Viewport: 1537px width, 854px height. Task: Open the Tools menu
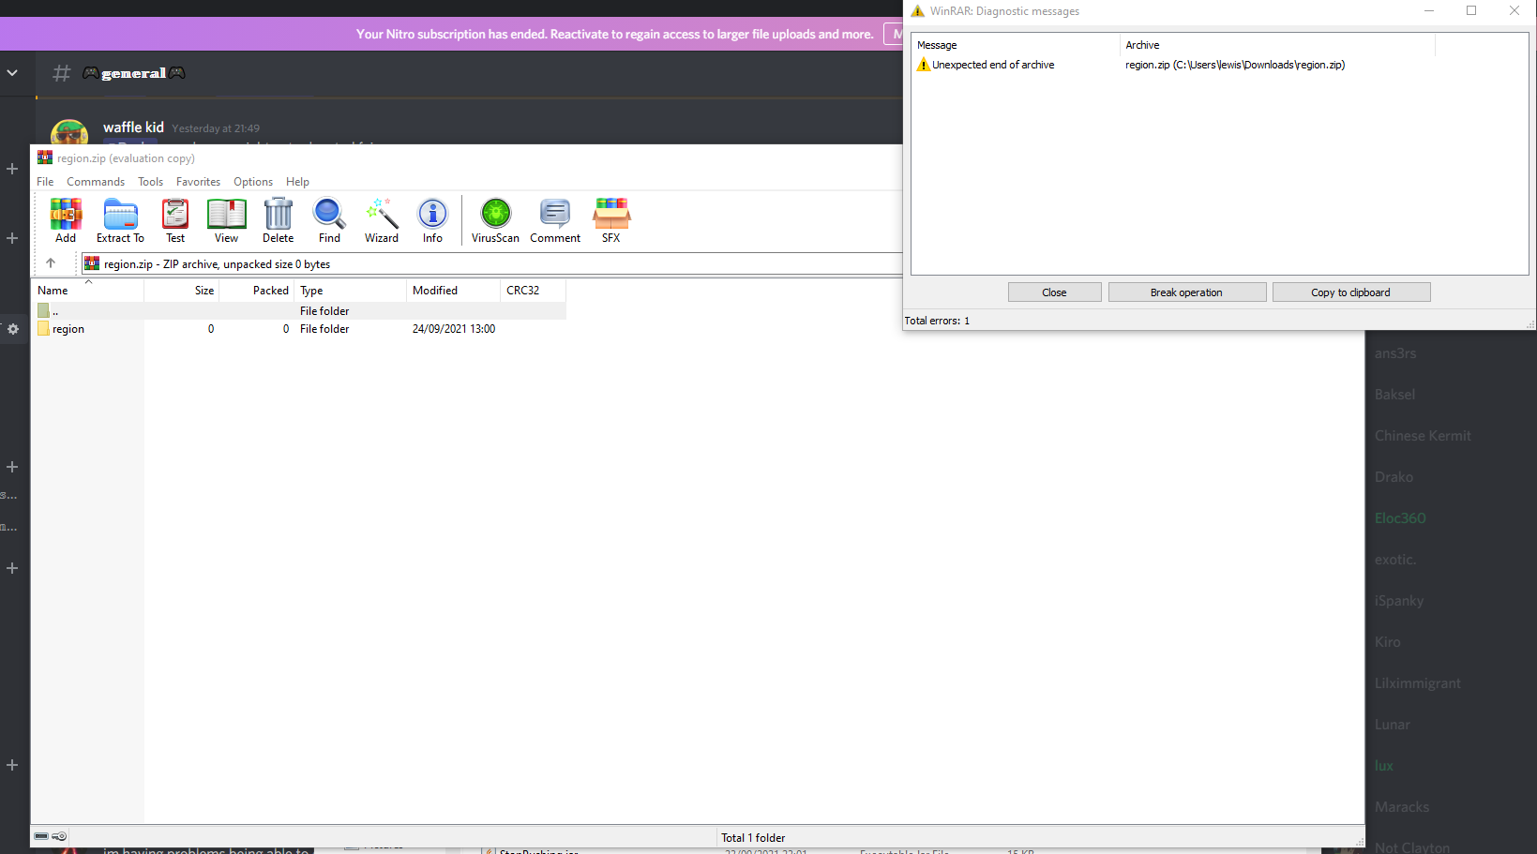point(150,182)
